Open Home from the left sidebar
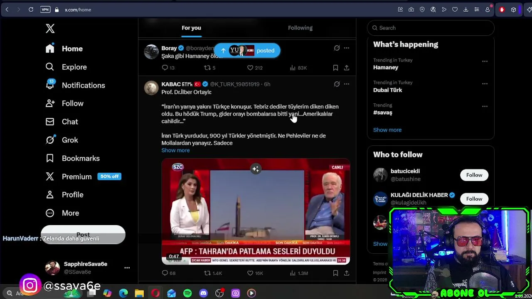This screenshot has height=299, width=532. (x=64, y=49)
